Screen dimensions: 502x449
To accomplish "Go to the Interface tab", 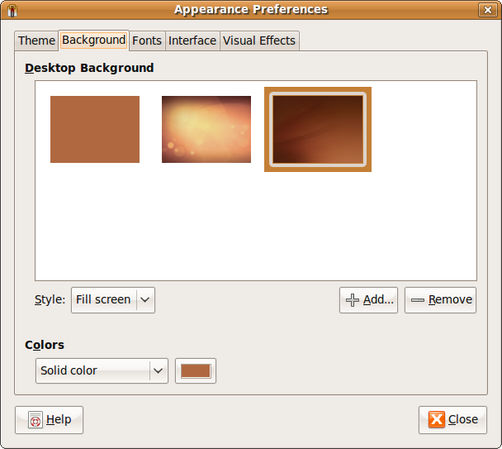I will click(x=192, y=41).
